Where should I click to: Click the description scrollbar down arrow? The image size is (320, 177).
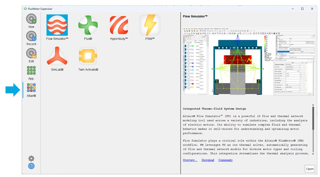(x=313, y=154)
